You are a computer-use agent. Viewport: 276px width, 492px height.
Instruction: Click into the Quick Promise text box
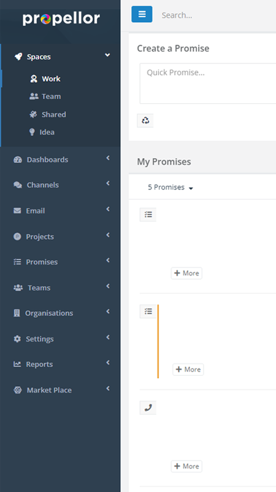[x=208, y=84]
